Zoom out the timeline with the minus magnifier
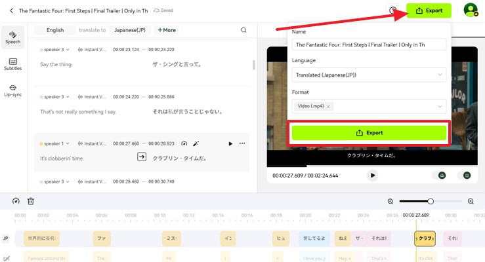This screenshot has width=485, height=262. 390,202
